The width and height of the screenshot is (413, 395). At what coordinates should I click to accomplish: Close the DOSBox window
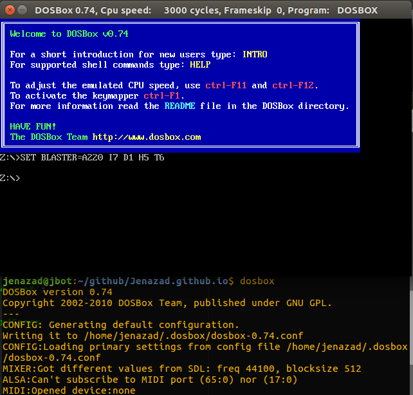(10, 10)
